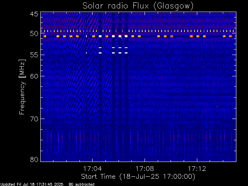Click the 'Frequency [MHz]' axis label
Viewport: 248px width, 186px height.
click(22, 87)
